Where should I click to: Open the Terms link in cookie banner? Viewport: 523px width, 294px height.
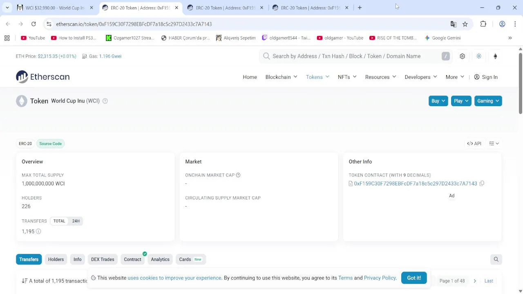(x=345, y=278)
